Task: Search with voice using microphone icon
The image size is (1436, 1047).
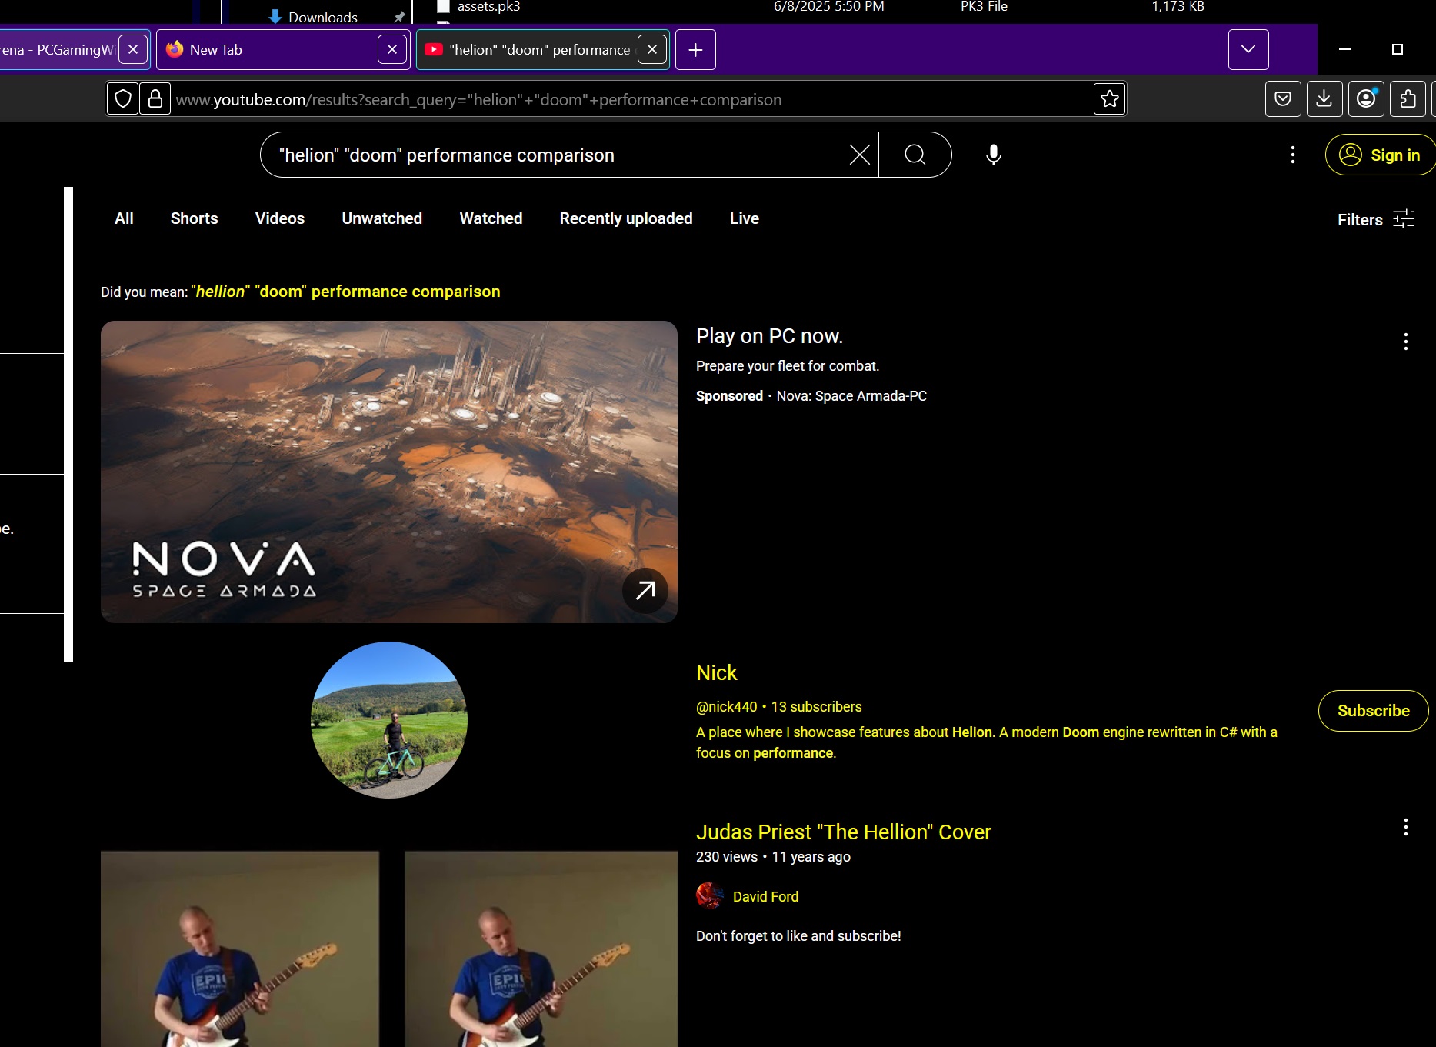Action: coord(994,155)
